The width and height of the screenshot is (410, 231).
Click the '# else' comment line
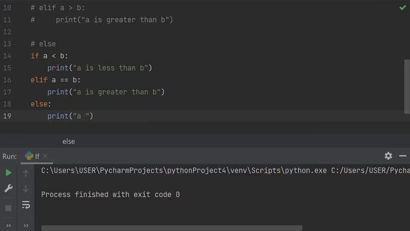click(43, 44)
